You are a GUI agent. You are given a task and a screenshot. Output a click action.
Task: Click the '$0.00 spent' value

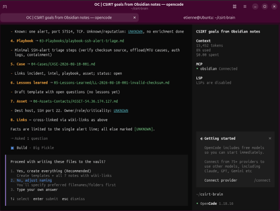(x=207, y=54)
